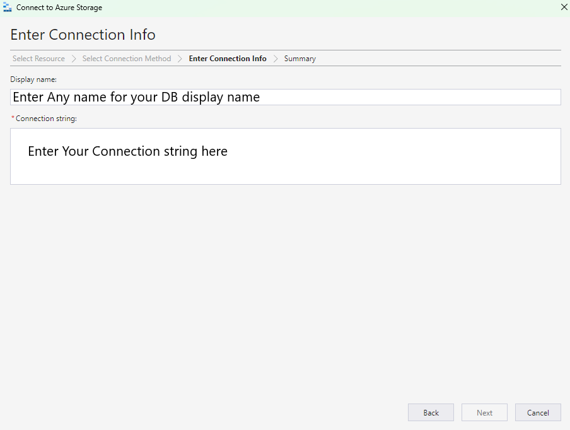The image size is (570, 430).
Task: Click the "Enter Connection Info" page heading
Action: 83,35
